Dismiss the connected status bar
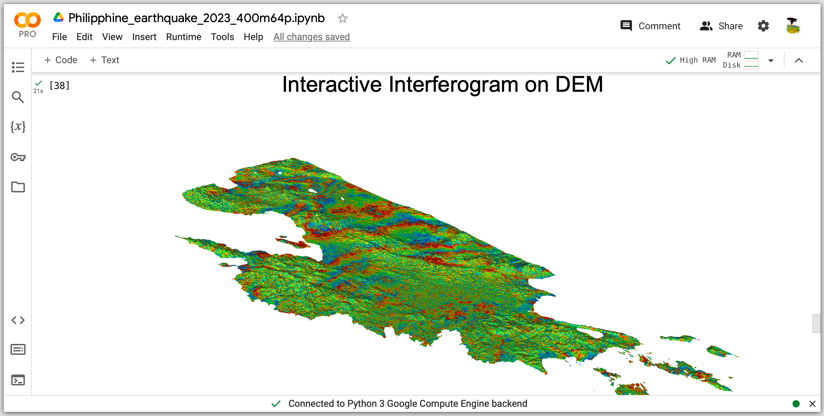Image resolution: width=824 pixels, height=416 pixels. click(812, 404)
